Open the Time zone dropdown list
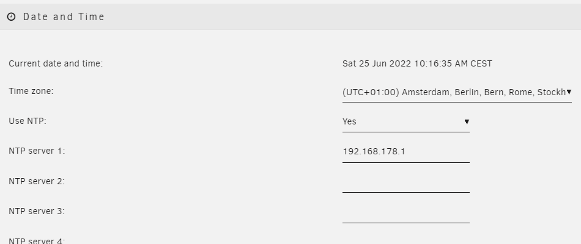581x244 pixels. [457, 93]
